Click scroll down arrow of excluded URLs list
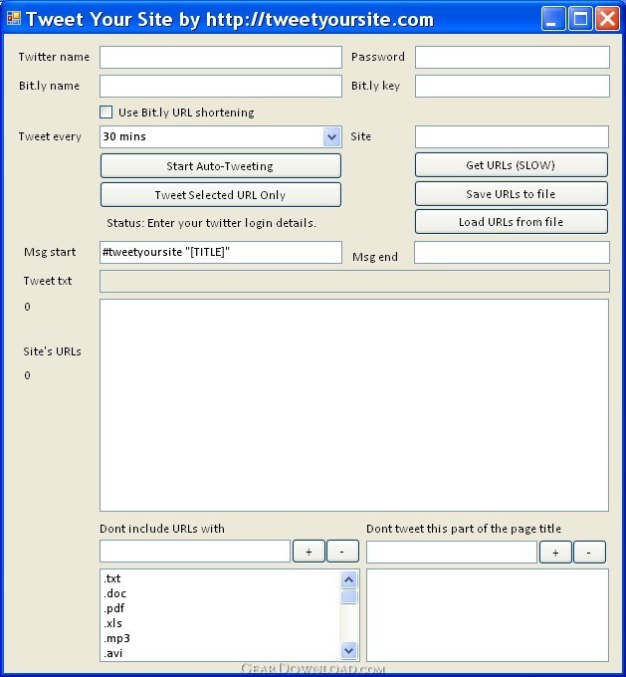Image resolution: width=626 pixels, height=677 pixels. click(x=349, y=650)
